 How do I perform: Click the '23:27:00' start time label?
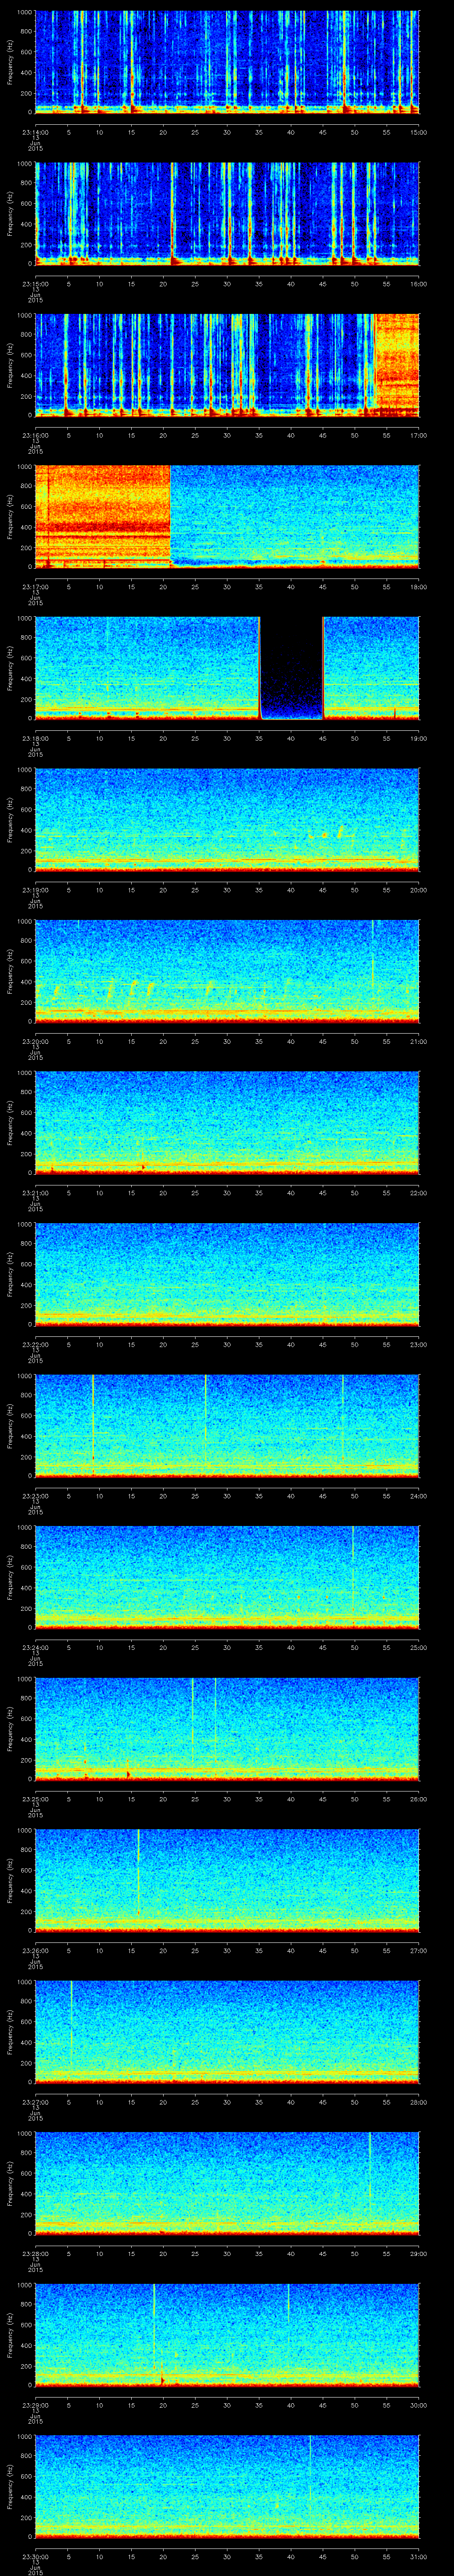(35, 2102)
